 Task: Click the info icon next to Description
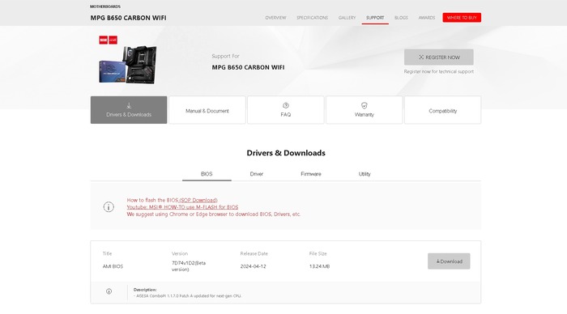(x=109, y=291)
